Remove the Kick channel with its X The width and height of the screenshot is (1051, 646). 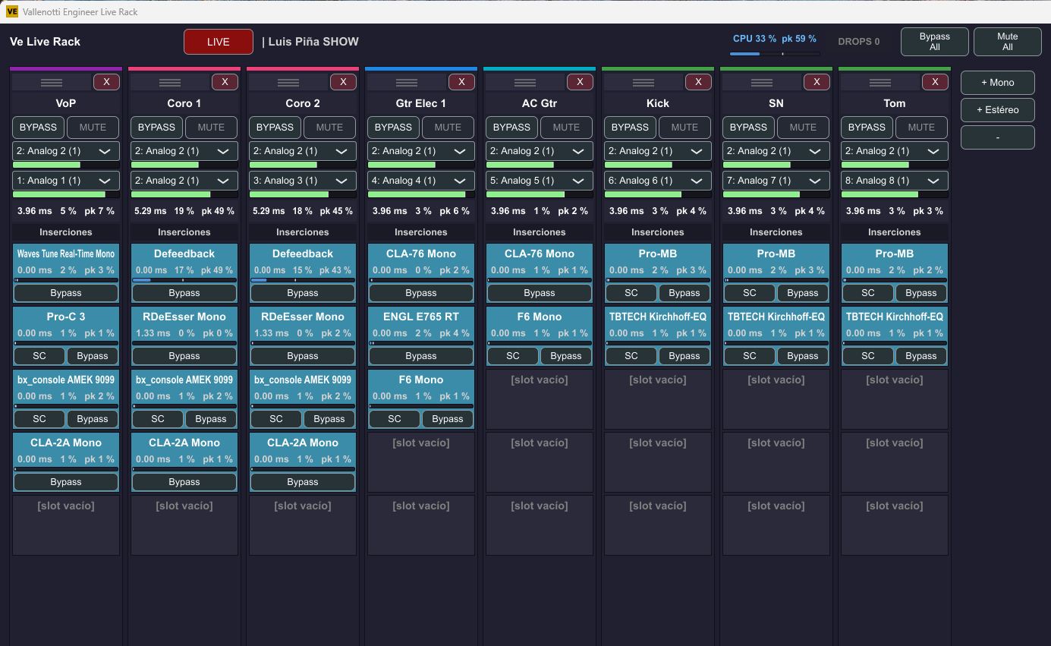698,82
